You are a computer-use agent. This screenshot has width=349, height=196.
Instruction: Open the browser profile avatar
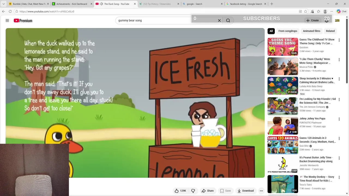click(325, 11)
